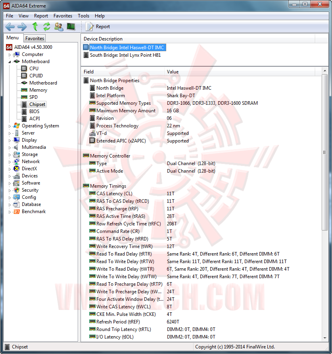Open the View menu

point(23,16)
